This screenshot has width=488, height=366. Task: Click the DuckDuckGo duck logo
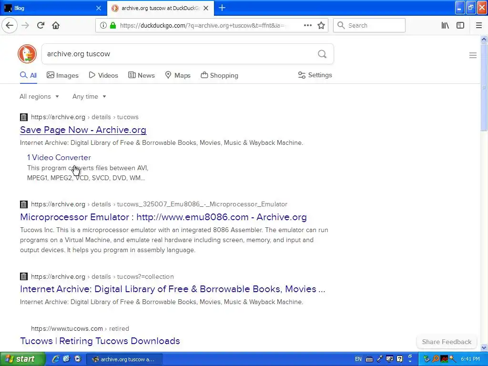(27, 54)
